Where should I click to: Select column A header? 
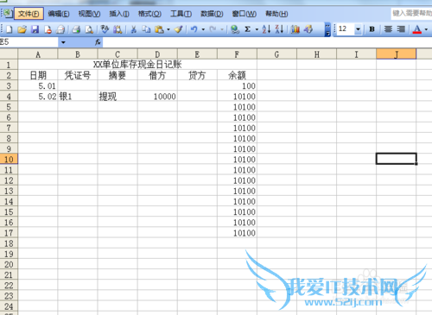click(38, 54)
